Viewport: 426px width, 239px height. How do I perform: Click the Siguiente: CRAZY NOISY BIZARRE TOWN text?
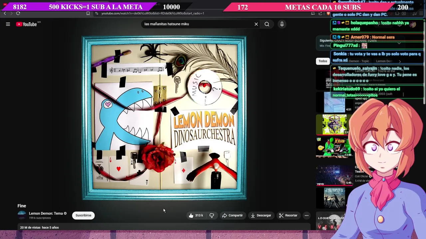pyautogui.click(x=348, y=40)
